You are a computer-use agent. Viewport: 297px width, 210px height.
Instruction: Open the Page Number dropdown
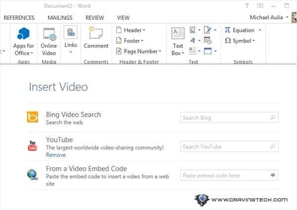tap(139, 51)
